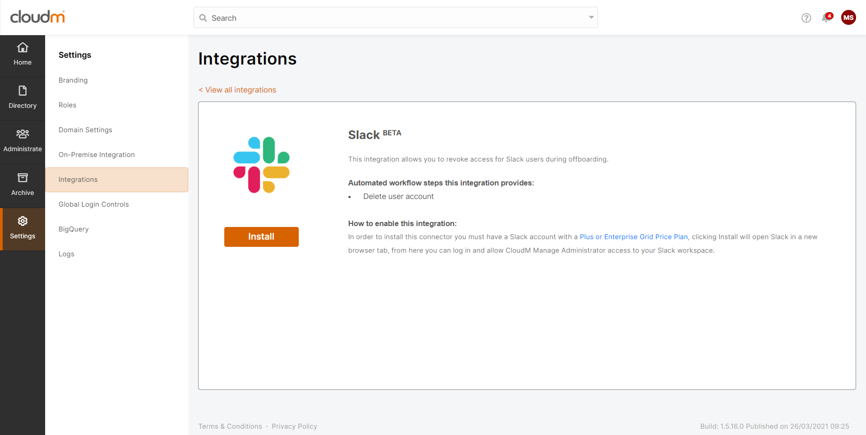Click the Settings panel heading
This screenshot has width=866, height=435.
coord(75,55)
